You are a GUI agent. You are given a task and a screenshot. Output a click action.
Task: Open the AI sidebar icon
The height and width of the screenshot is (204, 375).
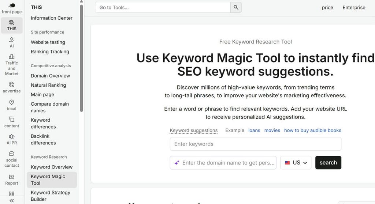tap(11, 39)
